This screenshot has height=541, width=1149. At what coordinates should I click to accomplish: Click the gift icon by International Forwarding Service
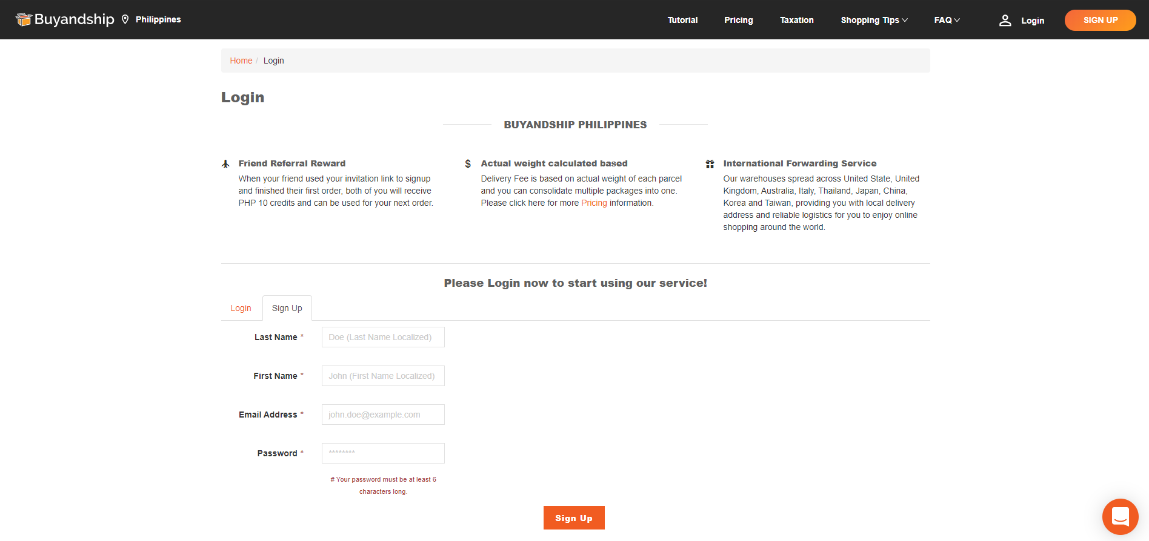tap(710, 164)
